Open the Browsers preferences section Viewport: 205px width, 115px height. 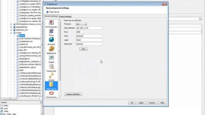click(x=51, y=41)
